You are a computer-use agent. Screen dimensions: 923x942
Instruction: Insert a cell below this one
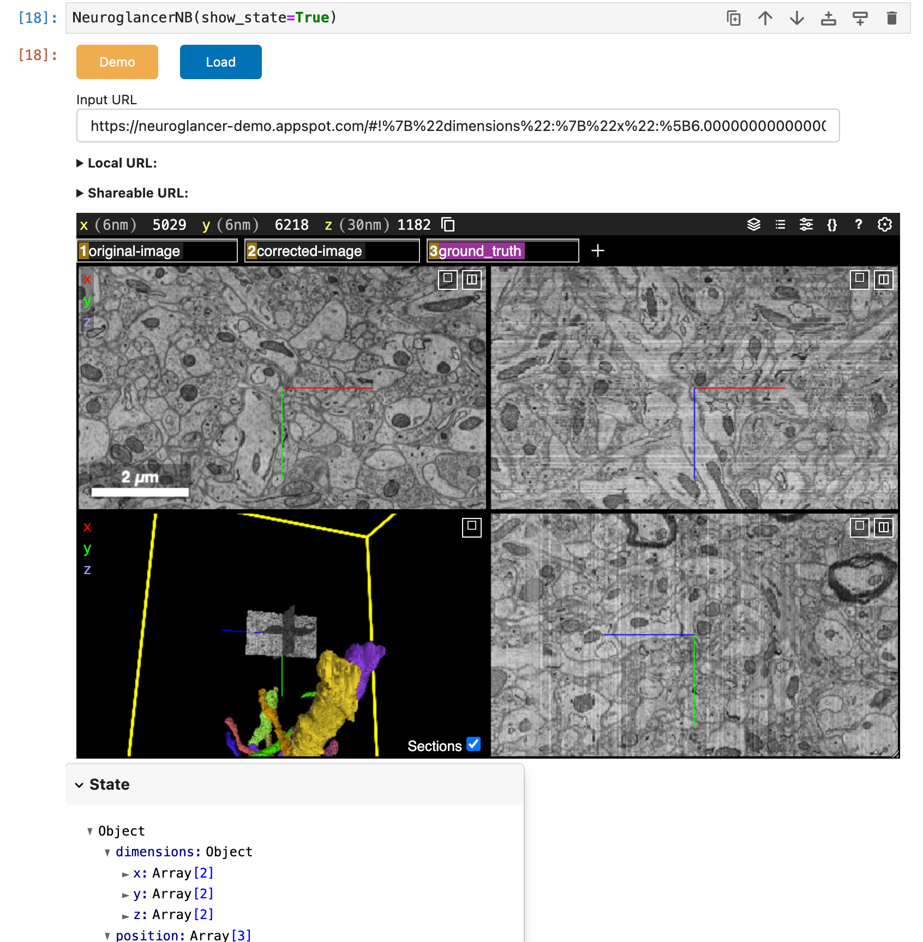860,18
